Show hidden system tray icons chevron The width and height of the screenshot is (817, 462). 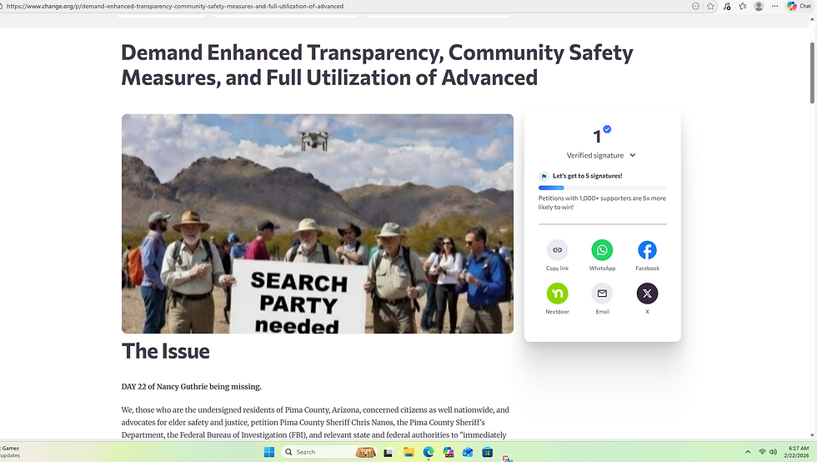coord(748,452)
